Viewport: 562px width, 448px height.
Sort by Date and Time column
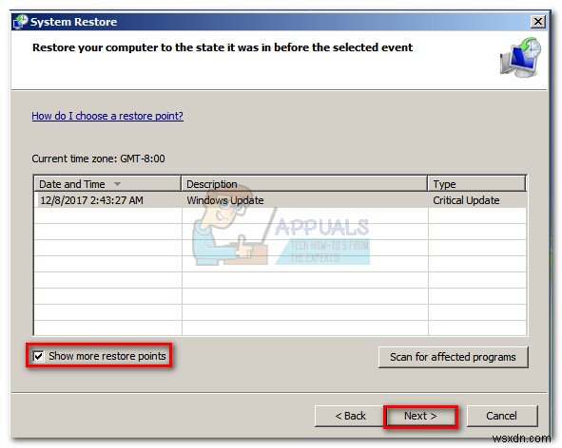pos(107,184)
